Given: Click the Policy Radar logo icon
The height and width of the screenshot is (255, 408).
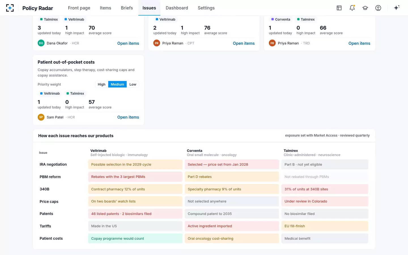Looking at the screenshot, I should point(10,8).
